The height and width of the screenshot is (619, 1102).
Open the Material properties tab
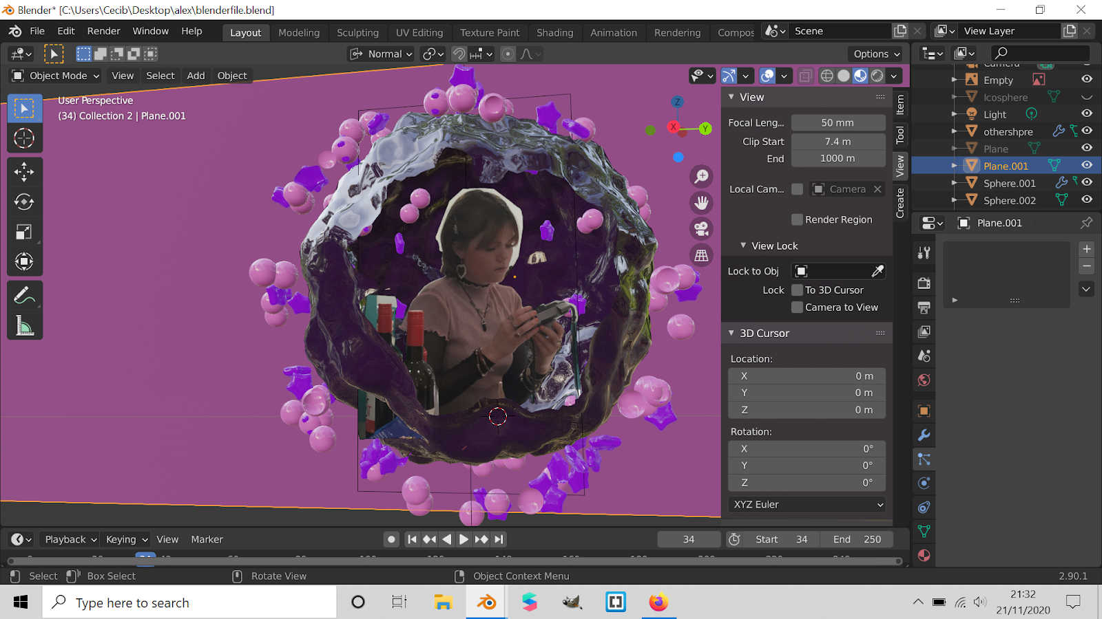(924, 555)
